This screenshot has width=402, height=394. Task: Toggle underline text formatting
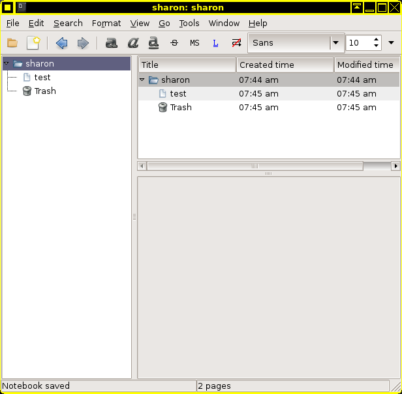[x=153, y=43]
